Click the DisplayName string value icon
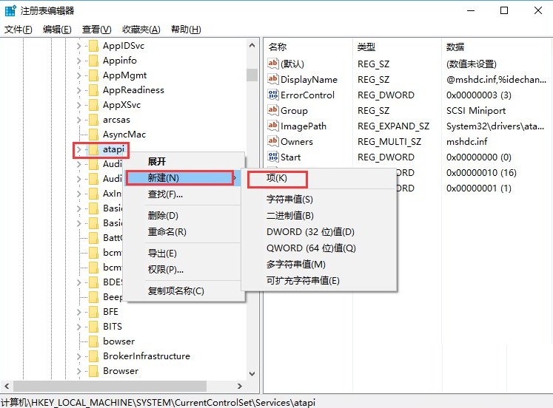Image resolution: width=553 pixels, height=408 pixels. 272,79
